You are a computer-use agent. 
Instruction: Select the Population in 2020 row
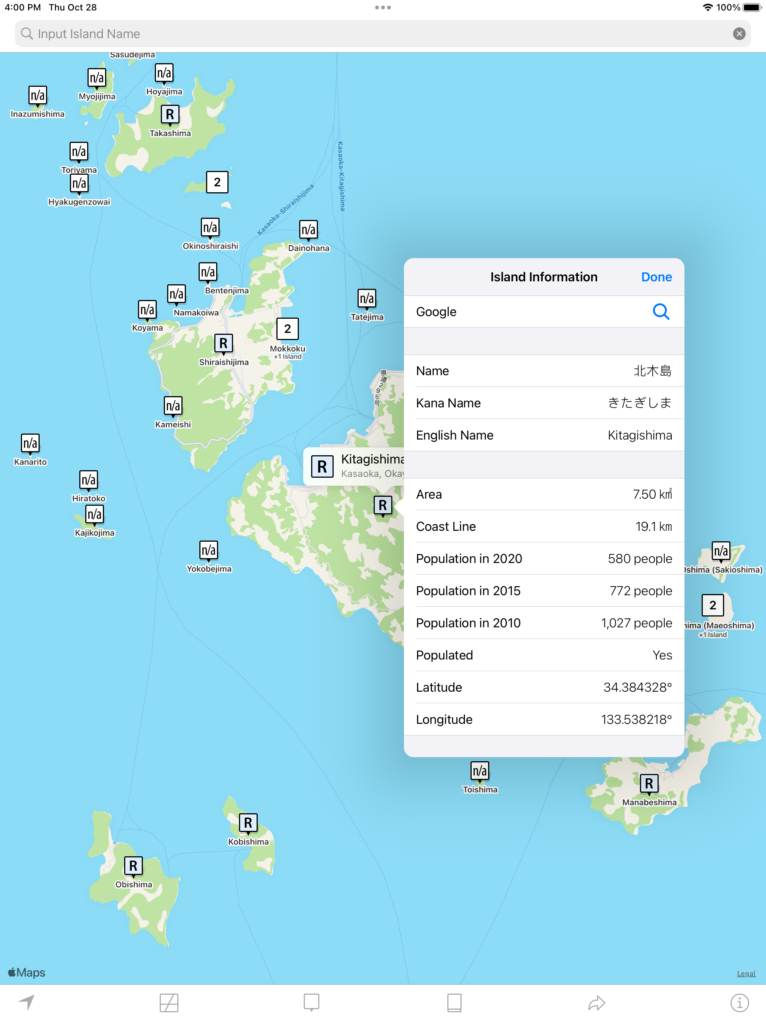pos(544,559)
